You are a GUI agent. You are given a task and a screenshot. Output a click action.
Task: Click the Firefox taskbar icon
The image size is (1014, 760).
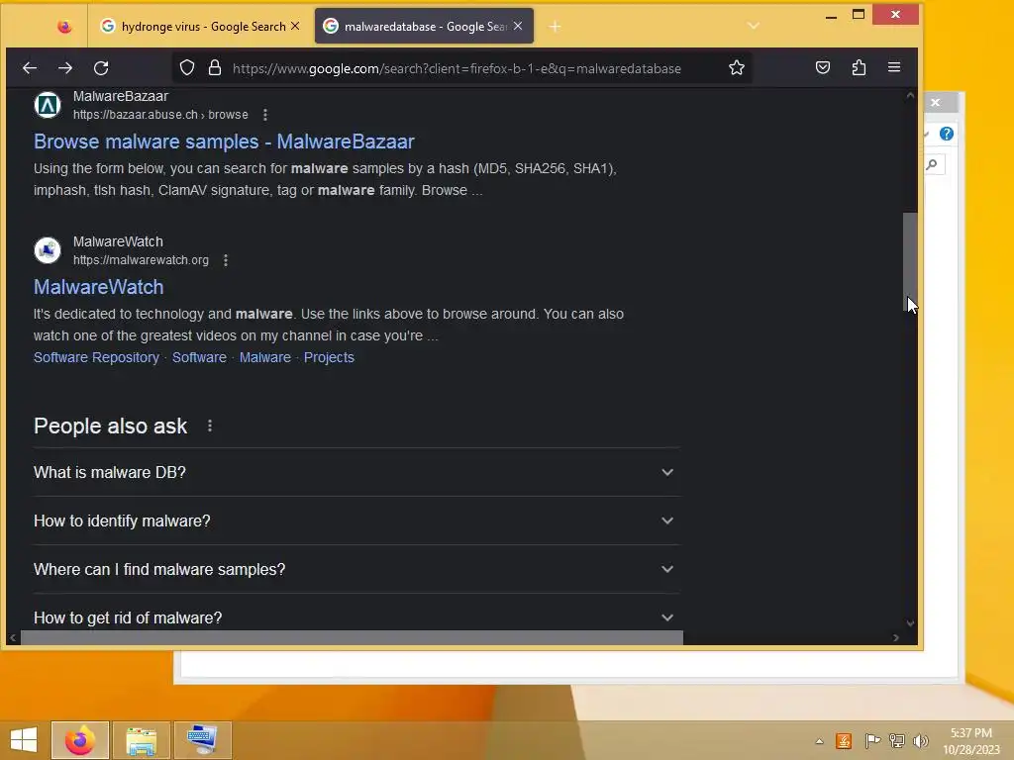80,740
